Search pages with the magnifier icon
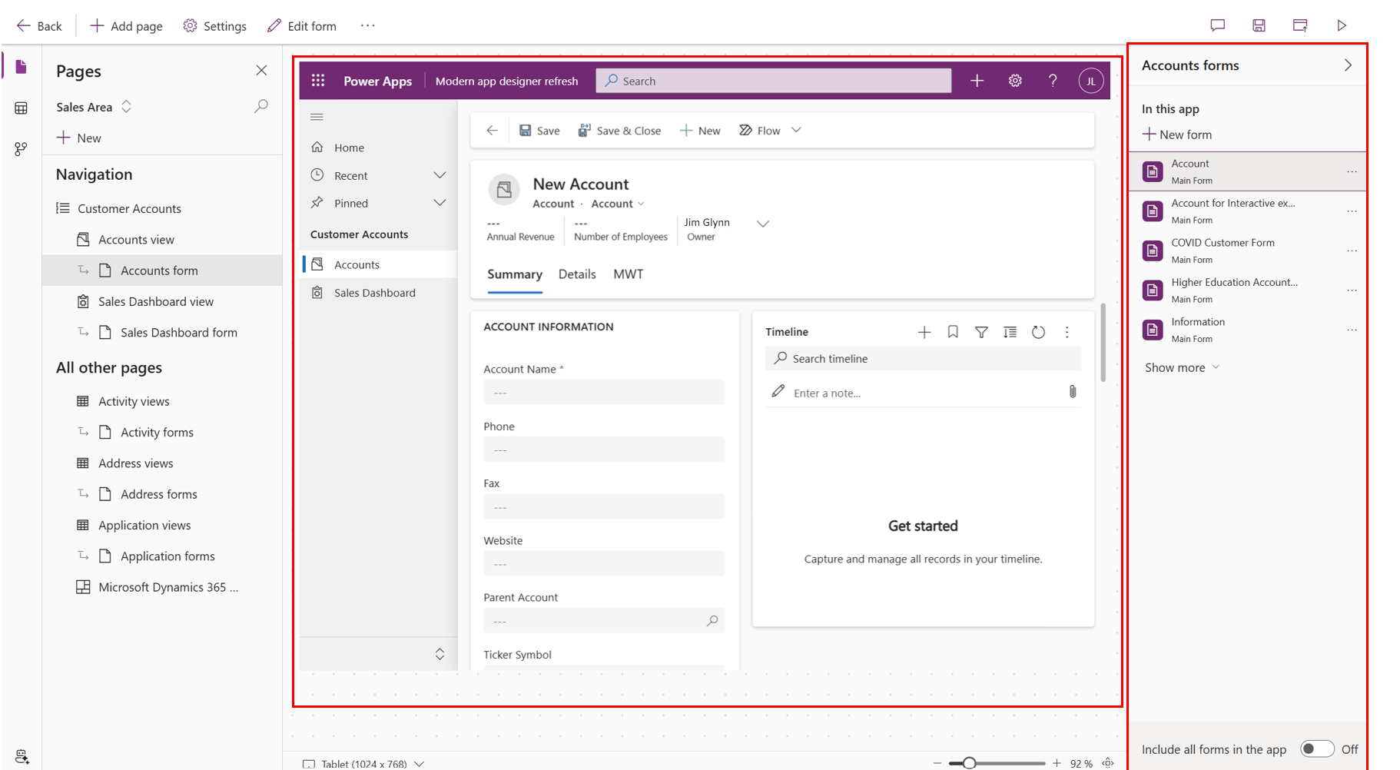This screenshot has width=1400, height=770. (261, 106)
